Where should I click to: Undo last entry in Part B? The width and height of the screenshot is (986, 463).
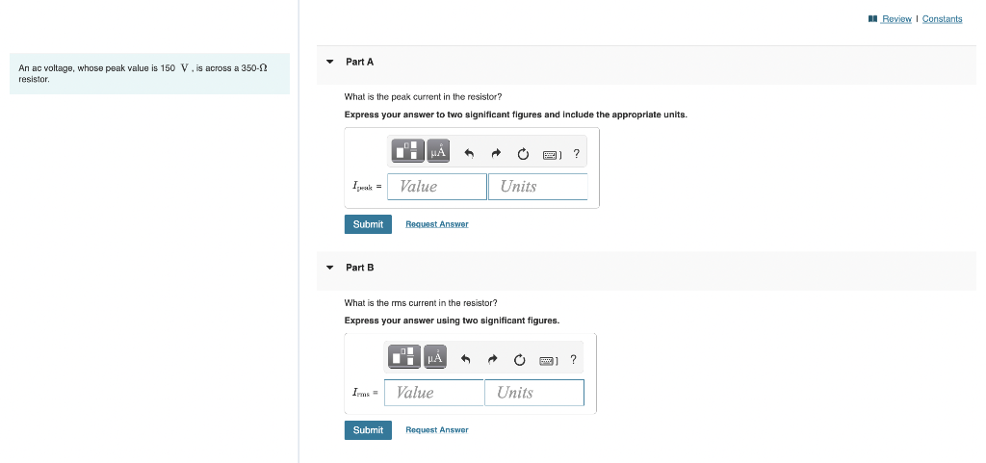pyautogui.click(x=465, y=359)
